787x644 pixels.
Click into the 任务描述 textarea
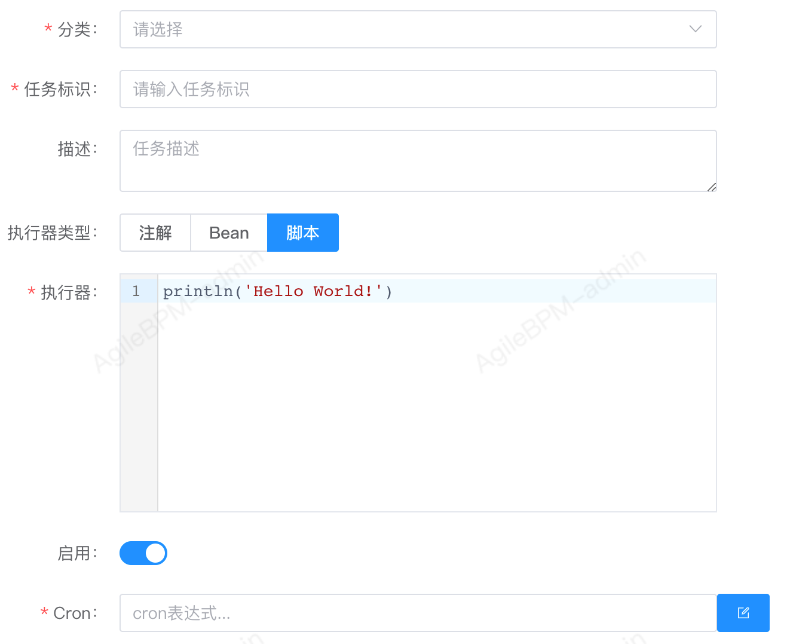(417, 160)
